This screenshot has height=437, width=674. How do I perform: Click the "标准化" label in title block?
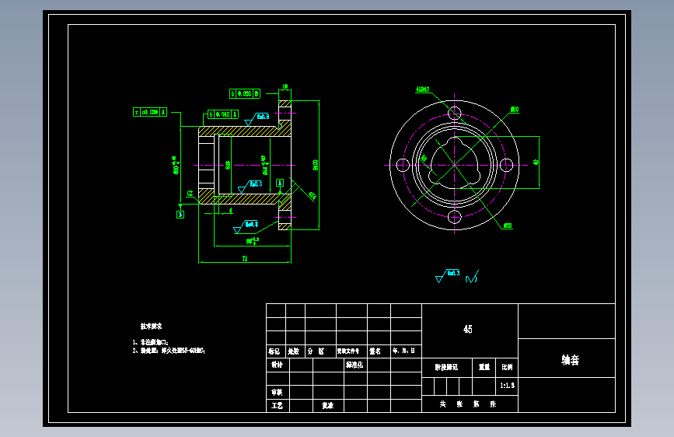point(354,365)
